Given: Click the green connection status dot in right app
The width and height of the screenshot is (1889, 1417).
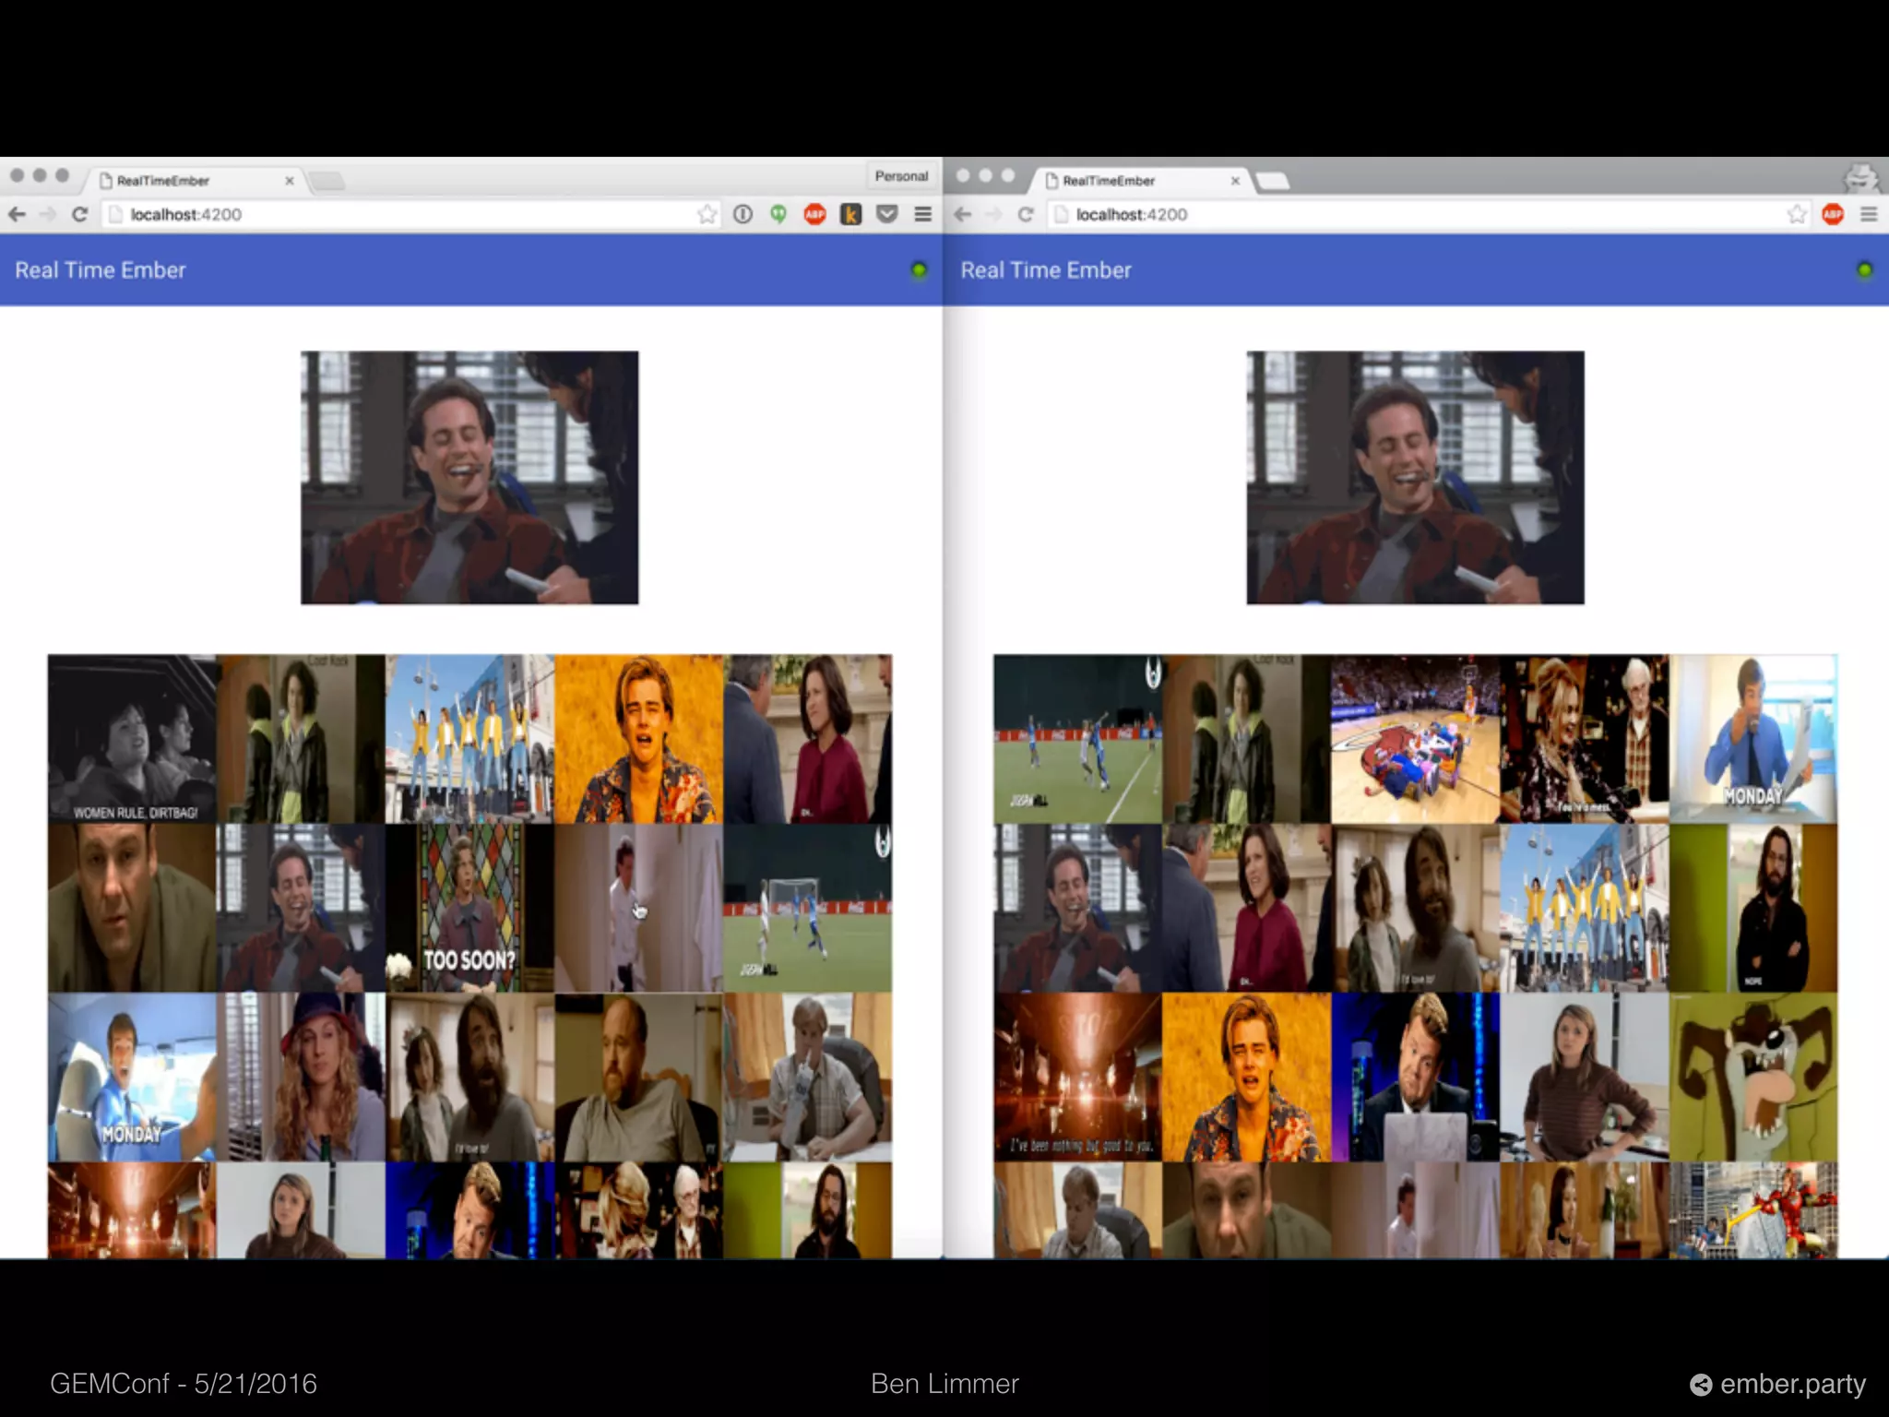Looking at the screenshot, I should pyautogui.click(x=1864, y=270).
